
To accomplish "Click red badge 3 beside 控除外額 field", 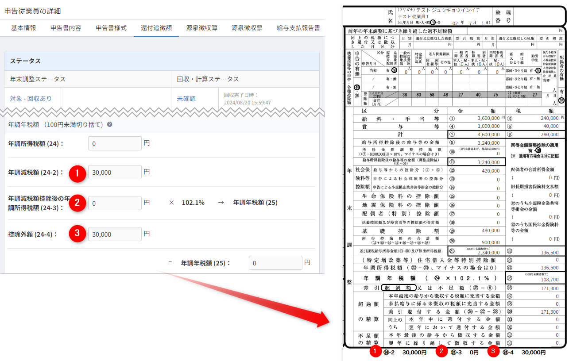I will tap(78, 234).
